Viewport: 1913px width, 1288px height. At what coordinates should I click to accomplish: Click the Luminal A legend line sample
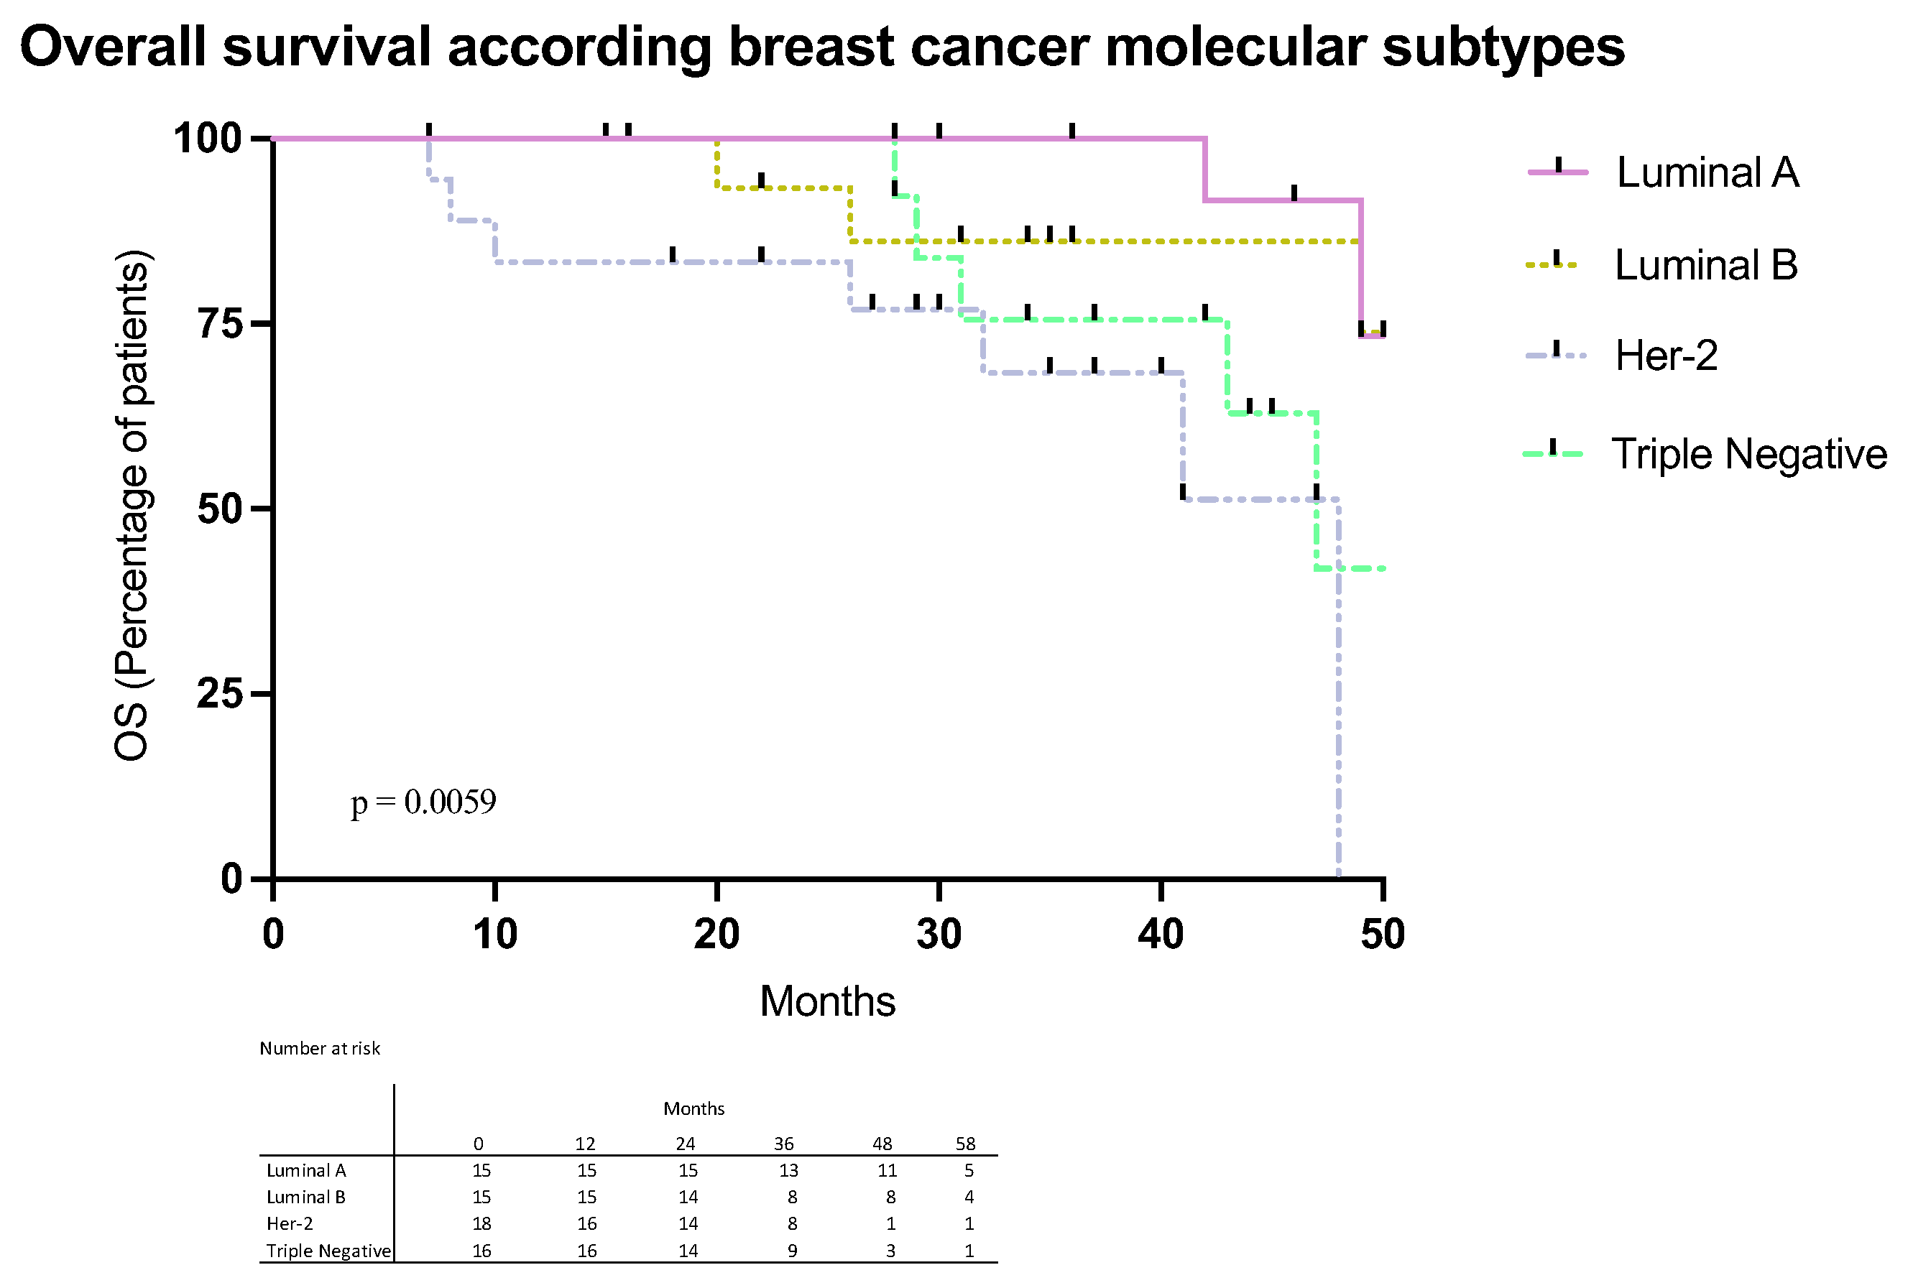[x=1557, y=172]
